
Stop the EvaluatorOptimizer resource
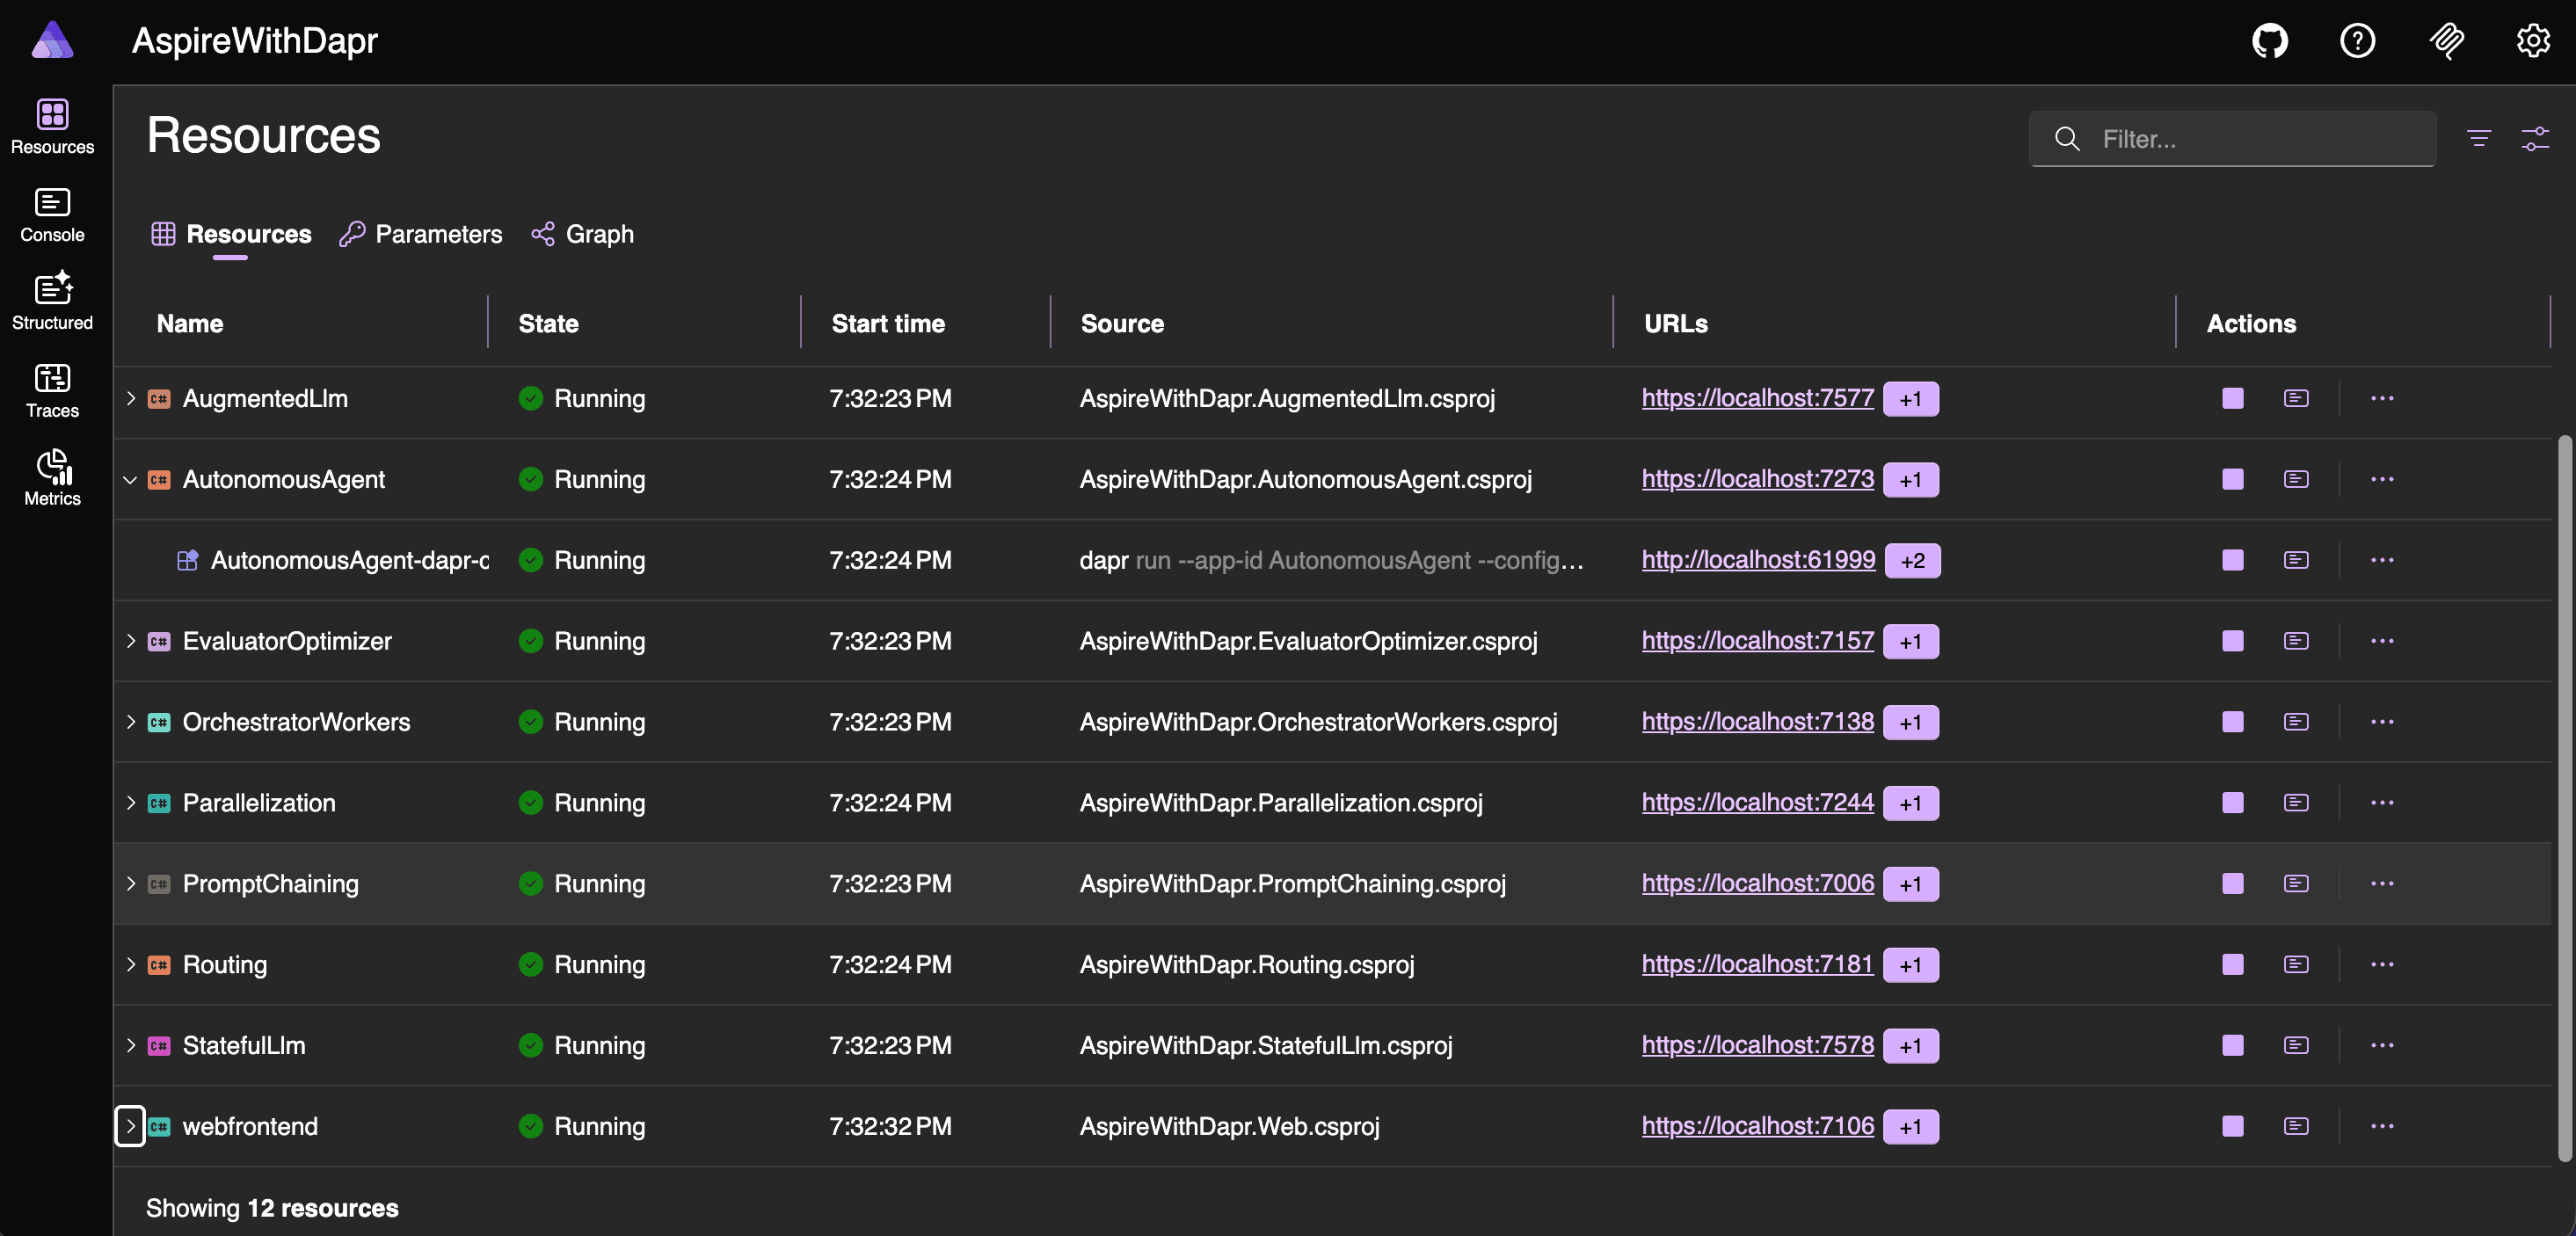coord(2232,641)
